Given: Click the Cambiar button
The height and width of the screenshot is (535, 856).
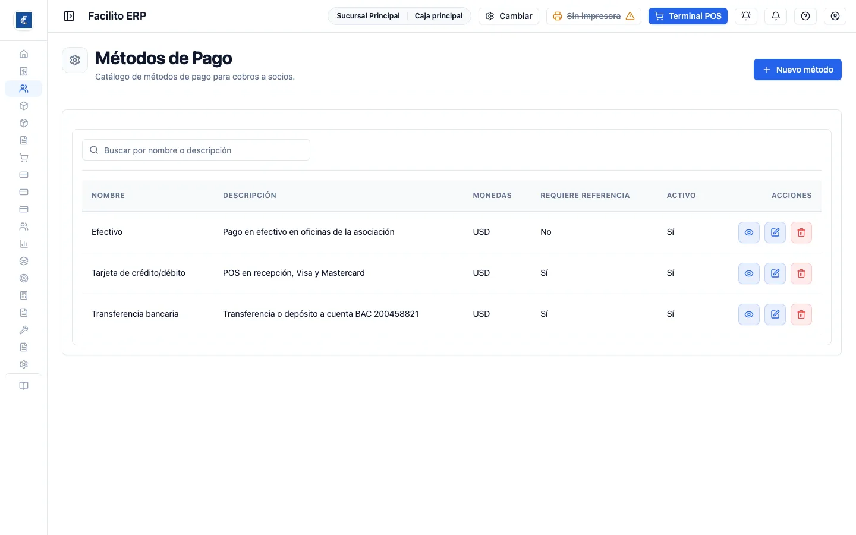Looking at the screenshot, I should click(x=509, y=16).
